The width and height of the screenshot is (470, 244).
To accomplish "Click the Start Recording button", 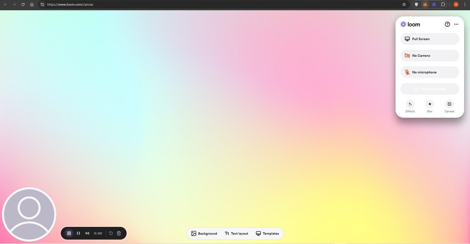I will (x=430, y=89).
